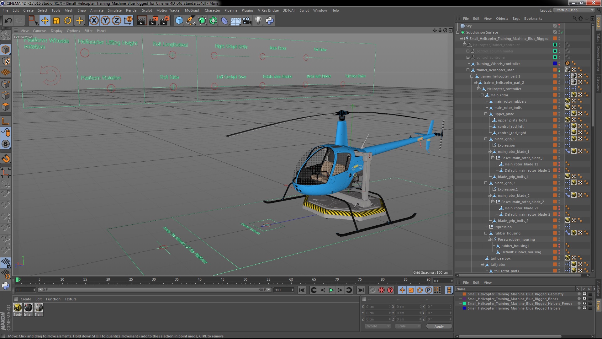602x339 pixels.
Task: Click Helpers_Freeze layer green color swatch
Action: point(464,304)
